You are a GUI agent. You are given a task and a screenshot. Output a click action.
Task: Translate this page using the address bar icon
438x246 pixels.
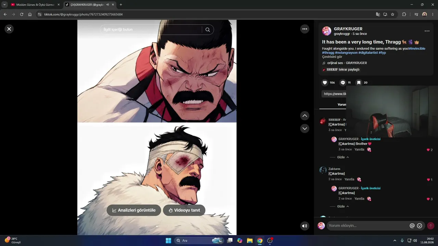(x=378, y=14)
